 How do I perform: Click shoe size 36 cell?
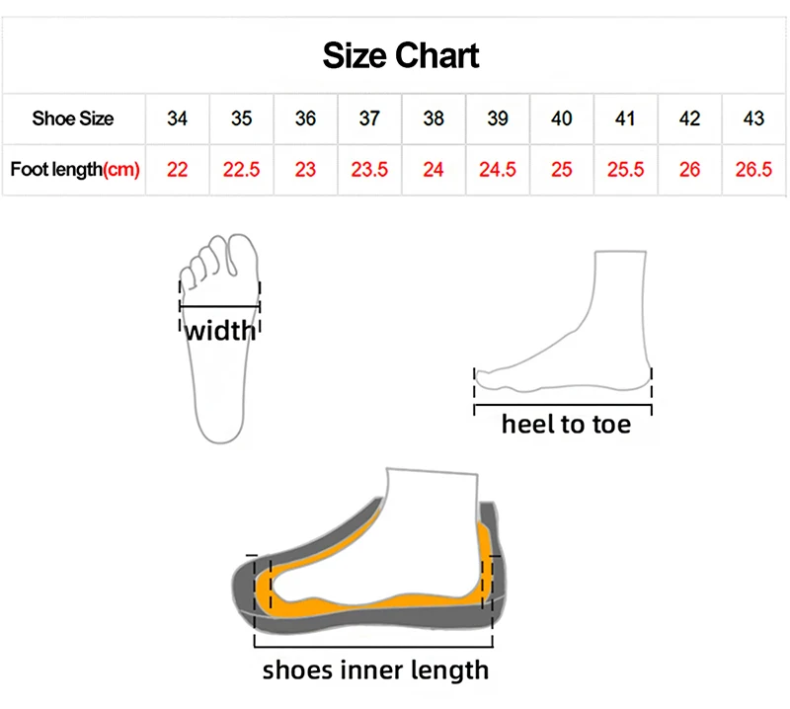pyautogui.click(x=306, y=118)
